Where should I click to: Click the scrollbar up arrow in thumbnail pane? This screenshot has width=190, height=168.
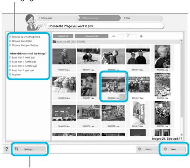coord(181,41)
